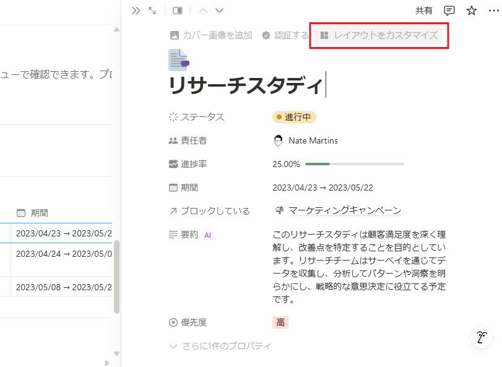Click the 優先度 property label

coord(194,322)
